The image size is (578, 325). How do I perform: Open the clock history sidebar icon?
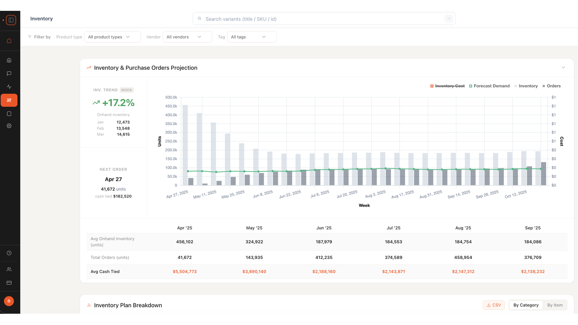(9, 253)
